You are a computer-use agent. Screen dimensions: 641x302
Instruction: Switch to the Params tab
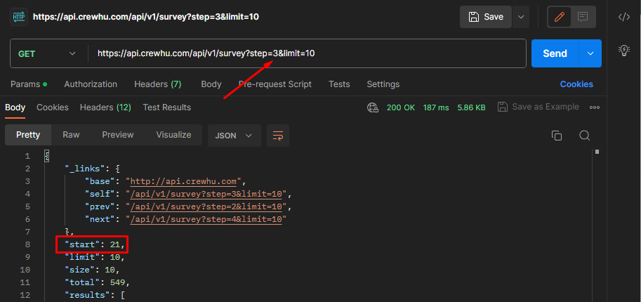pyautogui.click(x=29, y=84)
